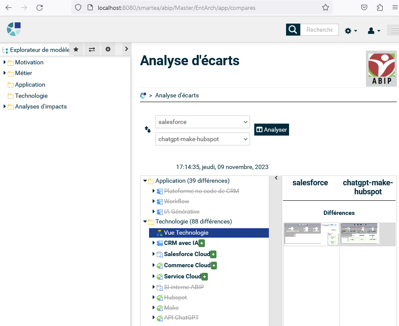This screenshot has width=399, height=326.
Task: Select the Vue Technologie tree row
Action: click(x=209, y=233)
